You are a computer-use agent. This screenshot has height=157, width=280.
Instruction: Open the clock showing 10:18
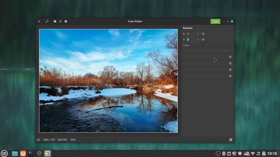[272, 154]
